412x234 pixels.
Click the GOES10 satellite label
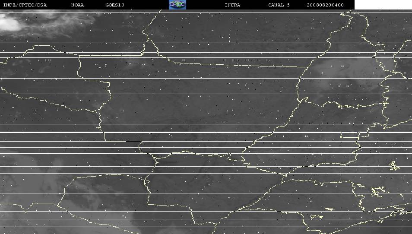(115, 5)
